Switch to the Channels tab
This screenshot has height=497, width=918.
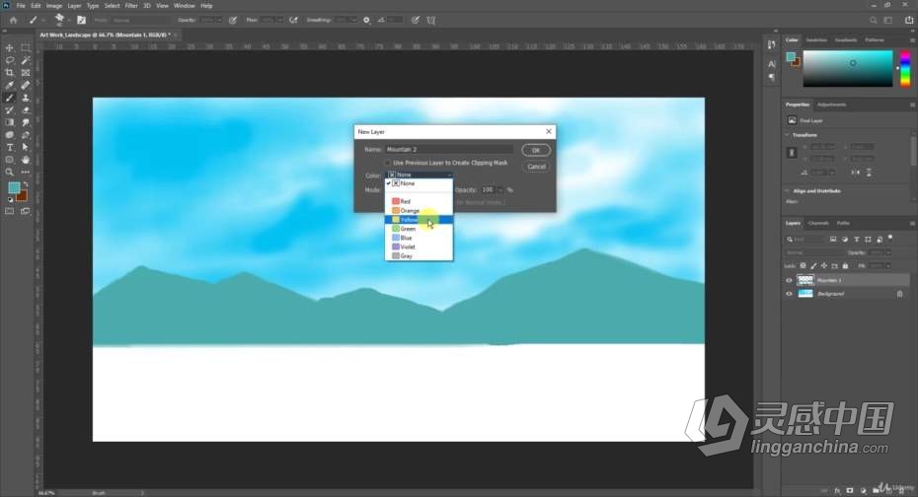coord(818,224)
